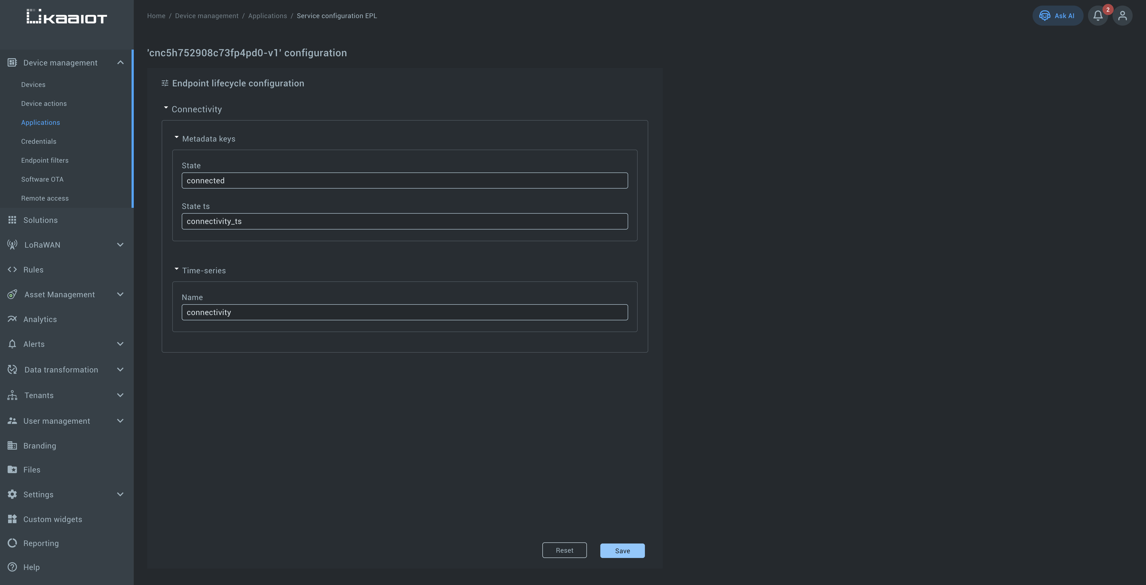Viewport: 1146px width, 585px height.
Task: Open the notifications bell icon
Action: point(1098,16)
